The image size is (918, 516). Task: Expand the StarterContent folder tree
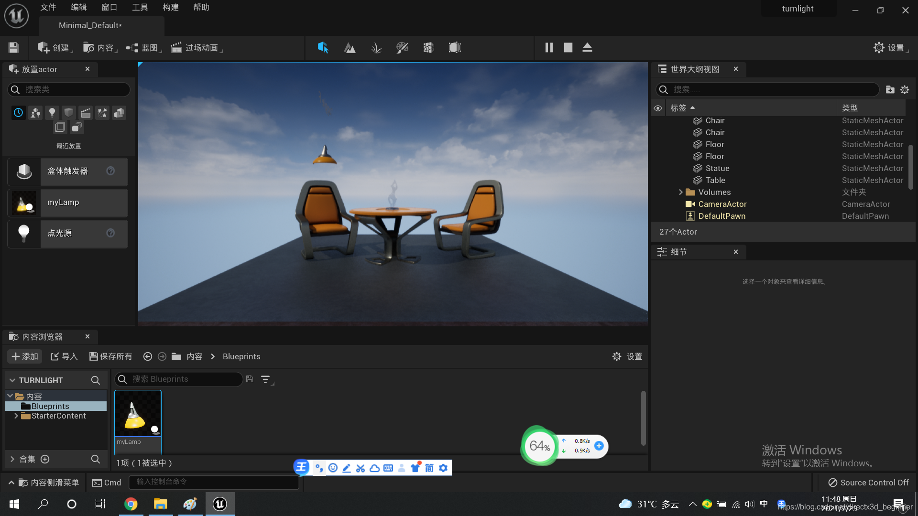point(16,416)
